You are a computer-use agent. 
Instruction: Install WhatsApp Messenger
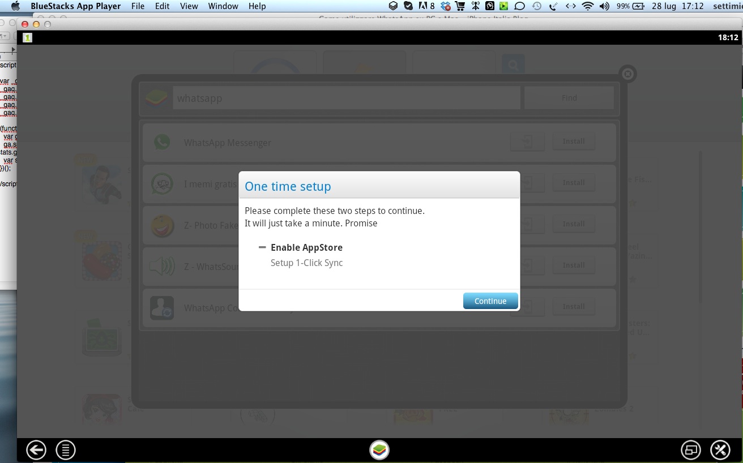pyautogui.click(x=574, y=142)
